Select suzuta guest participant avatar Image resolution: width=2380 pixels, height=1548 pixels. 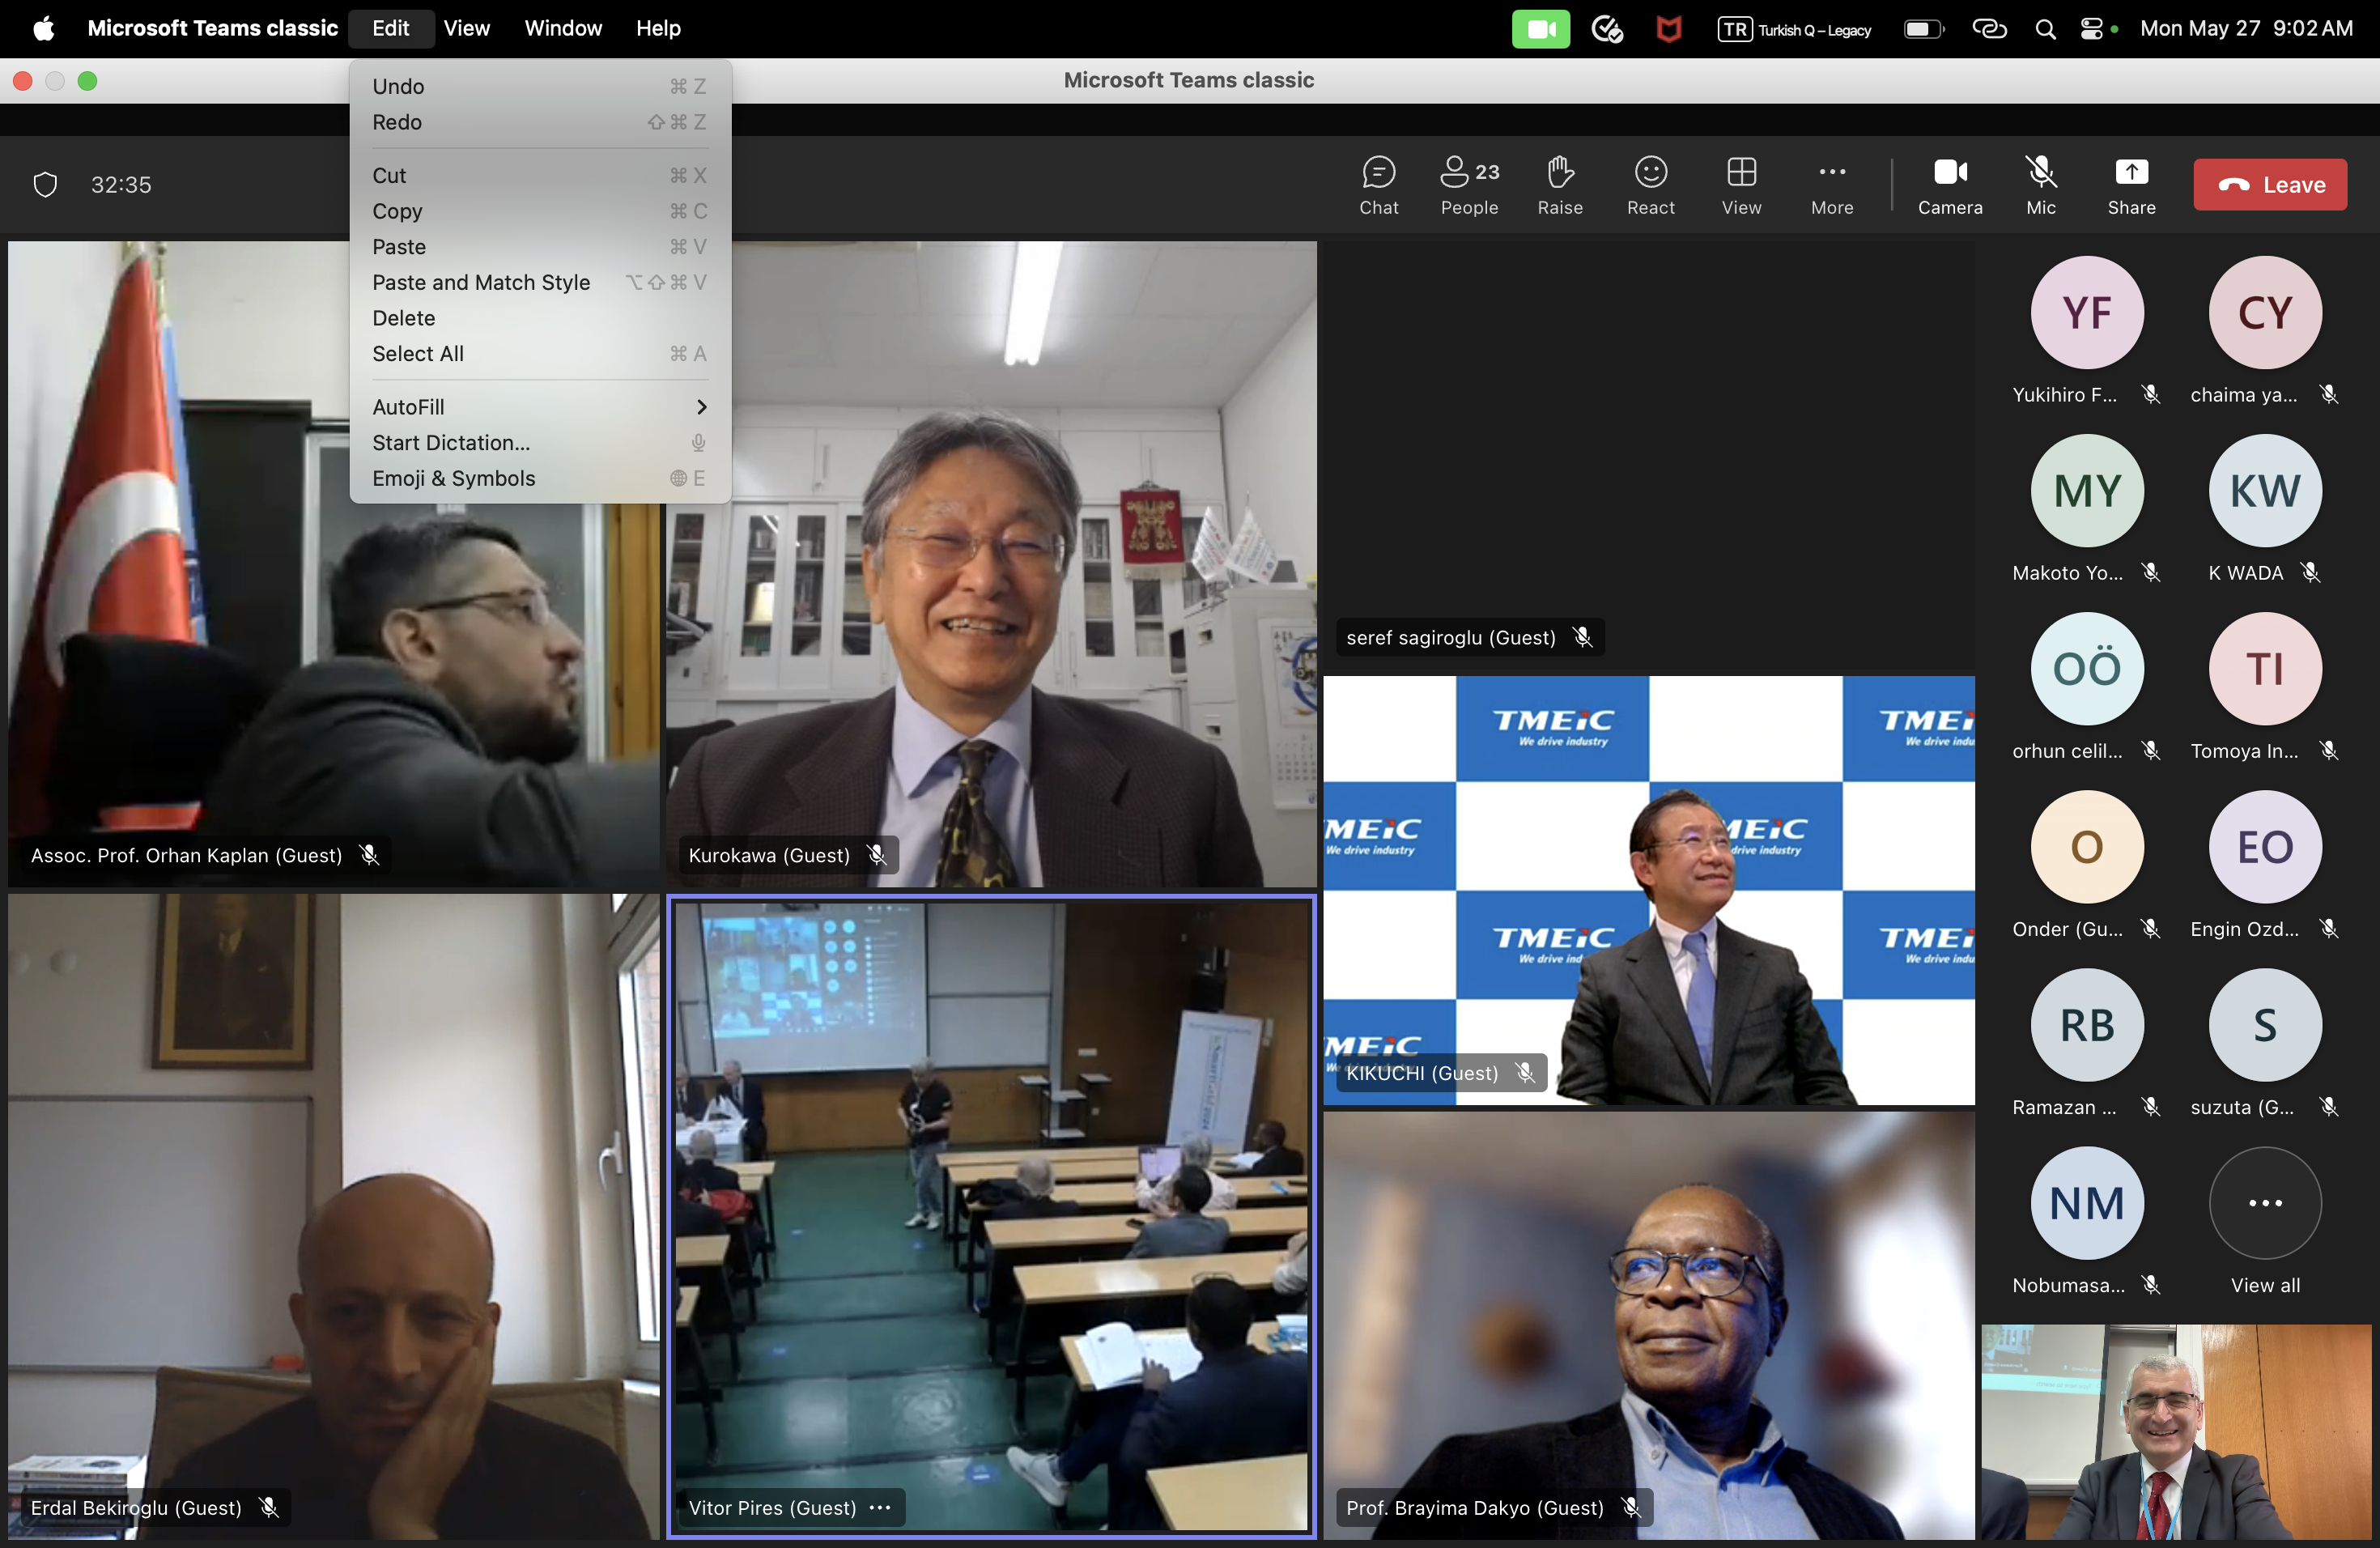2265,1024
